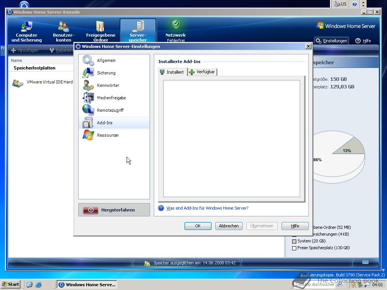Open Benutzerkonten in the console toolbar

[x=63, y=31]
